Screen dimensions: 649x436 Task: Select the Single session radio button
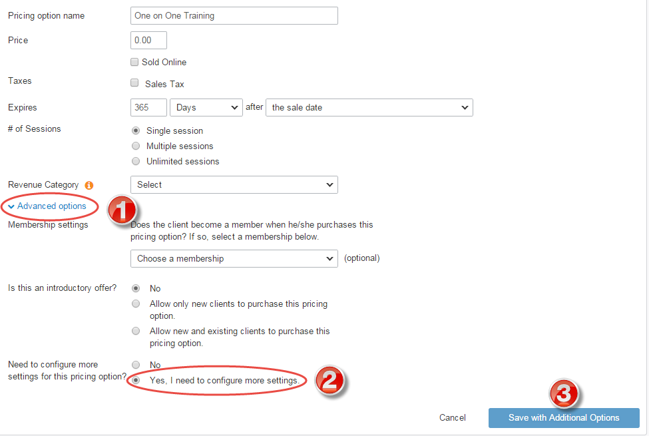pos(136,130)
